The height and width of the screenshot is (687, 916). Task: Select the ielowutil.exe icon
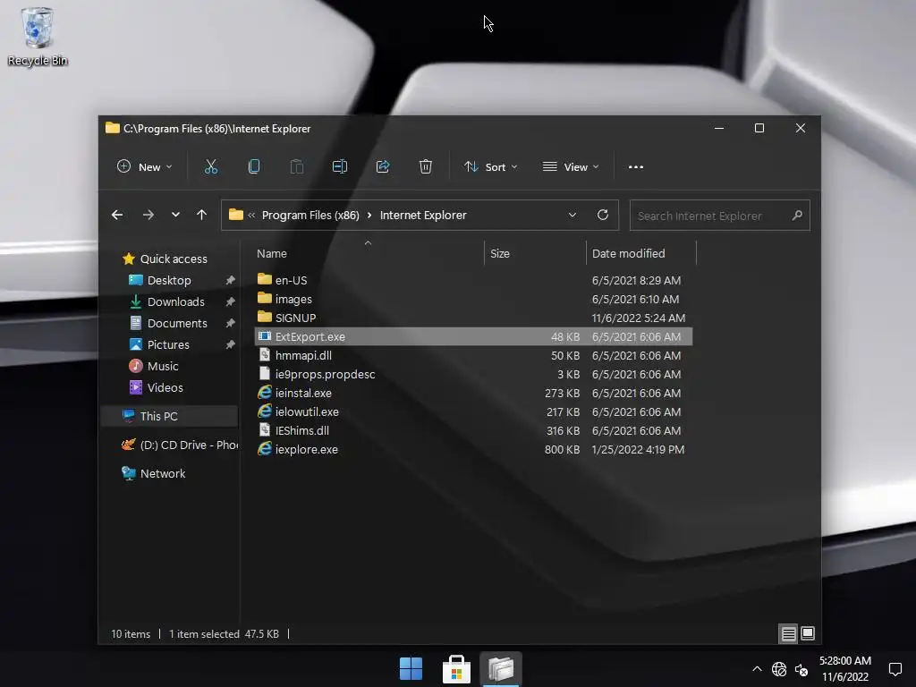pyautogui.click(x=265, y=411)
